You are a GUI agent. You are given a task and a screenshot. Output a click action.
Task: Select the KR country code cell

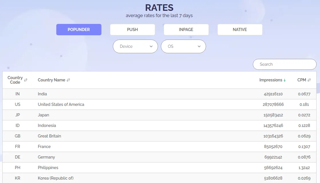point(17,178)
